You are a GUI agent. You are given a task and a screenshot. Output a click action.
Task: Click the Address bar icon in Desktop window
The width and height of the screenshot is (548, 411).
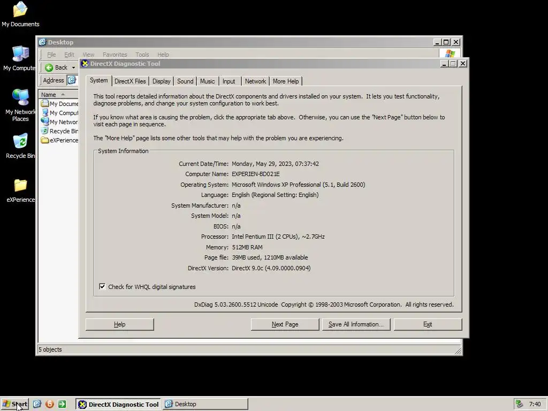[x=72, y=80]
